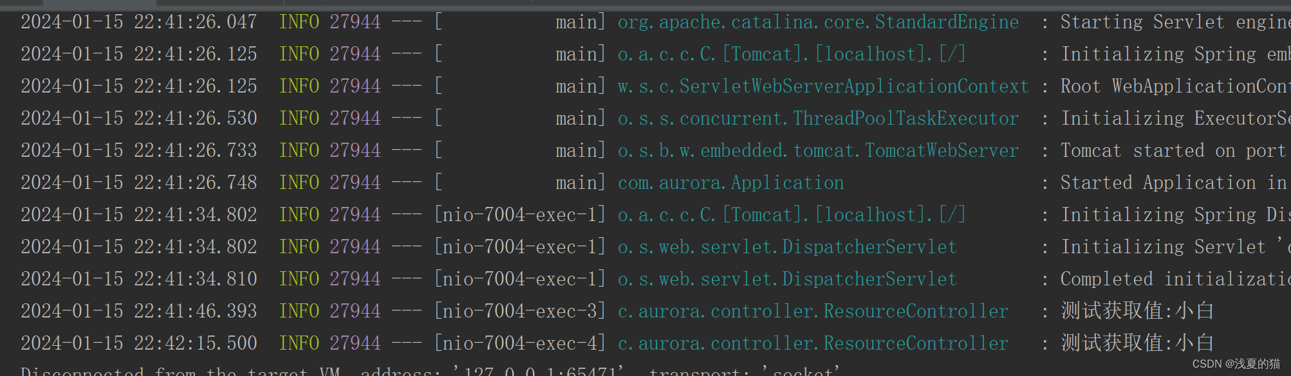The image size is (1291, 376).
Task: Click '测试获取值:小白' message at 22:42:15.500
Action: (x=1137, y=344)
